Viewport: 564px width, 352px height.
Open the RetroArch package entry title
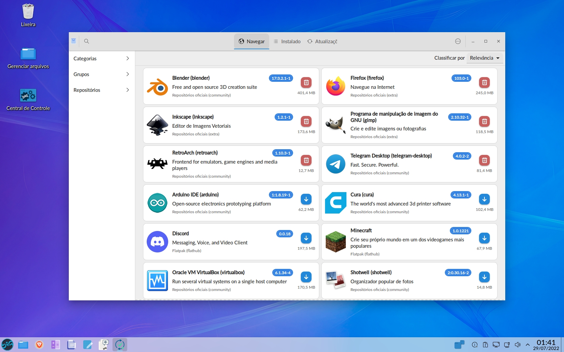point(195,153)
